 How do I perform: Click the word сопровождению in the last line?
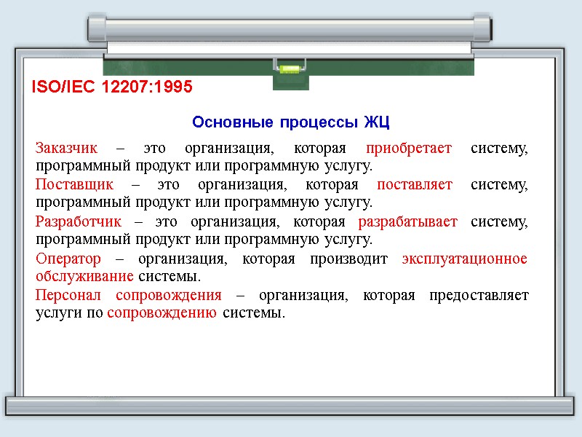click(162, 314)
